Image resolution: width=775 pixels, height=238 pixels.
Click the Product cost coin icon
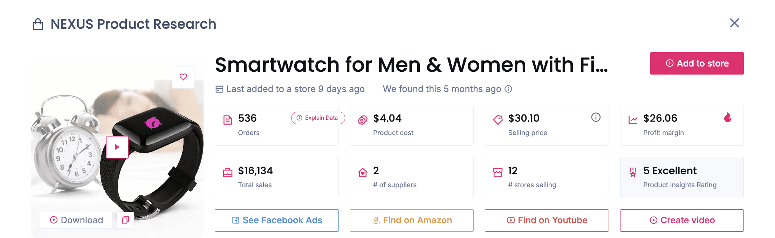point(363,120)
